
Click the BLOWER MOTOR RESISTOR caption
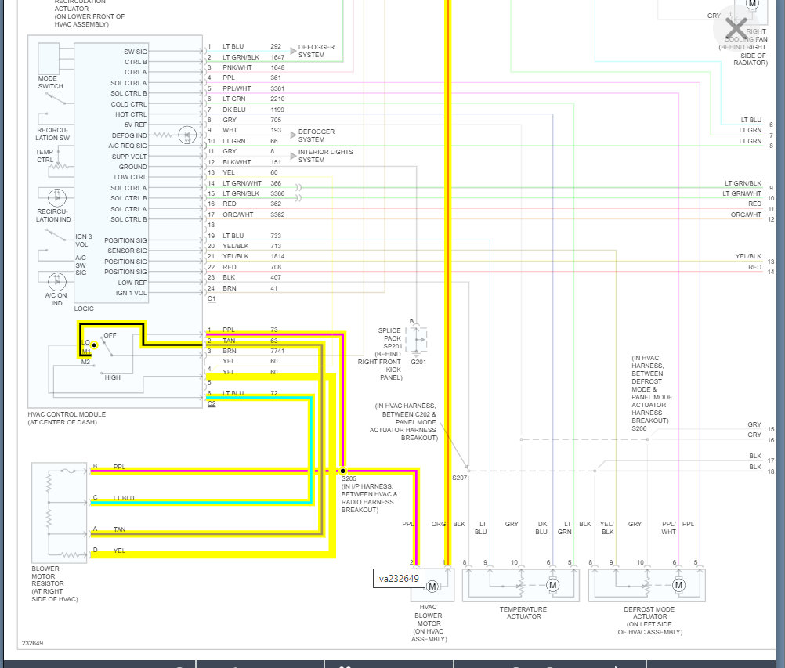tap(55, 584)
